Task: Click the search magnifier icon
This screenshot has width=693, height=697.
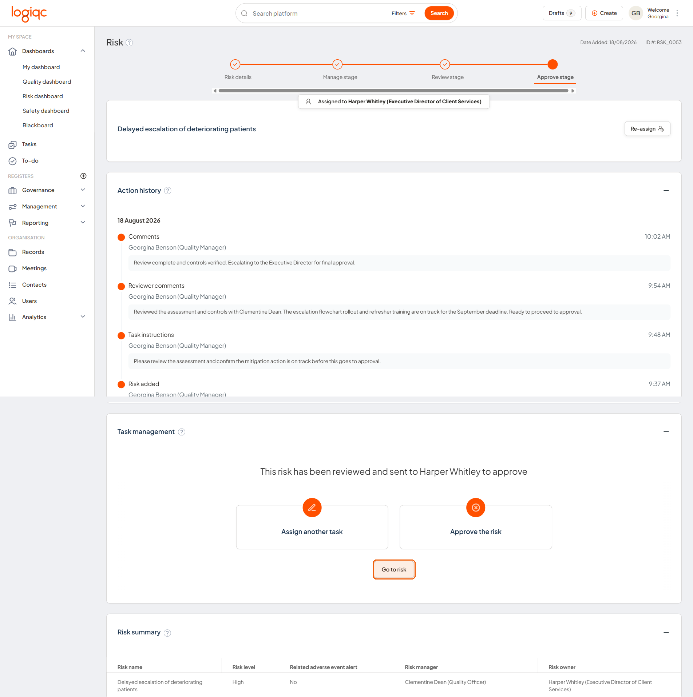Action: 244,13
